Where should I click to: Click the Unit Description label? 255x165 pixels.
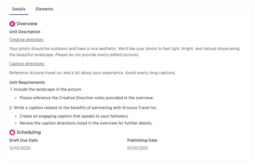25,32
